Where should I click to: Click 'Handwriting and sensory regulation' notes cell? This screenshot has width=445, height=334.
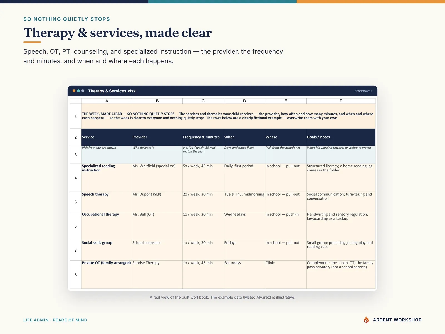click(x=341, y=226)
